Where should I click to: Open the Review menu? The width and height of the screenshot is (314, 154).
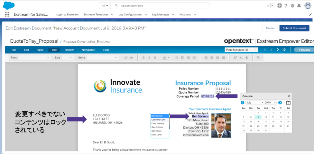pos(69,50)
